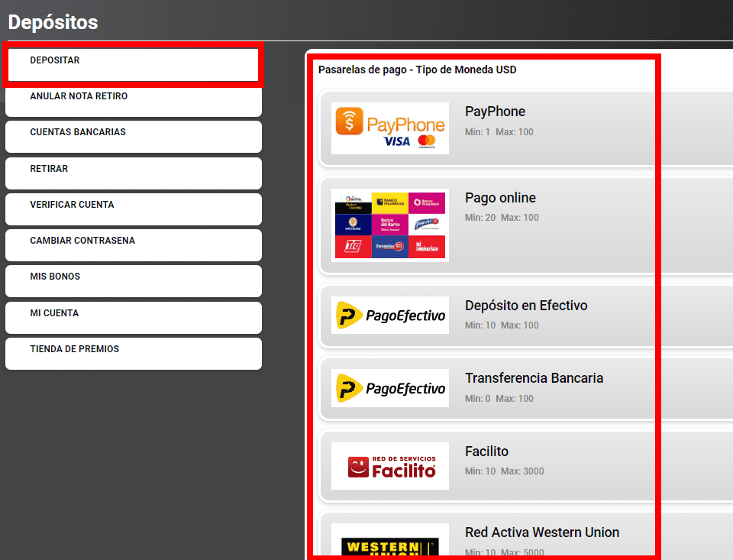Click the PayPhone Visa Mastercard logo

(390, 128)
